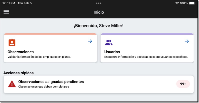Click "Encuentre información y actividades" description text
Screen dimensions: 199x103
pos(146,57)
